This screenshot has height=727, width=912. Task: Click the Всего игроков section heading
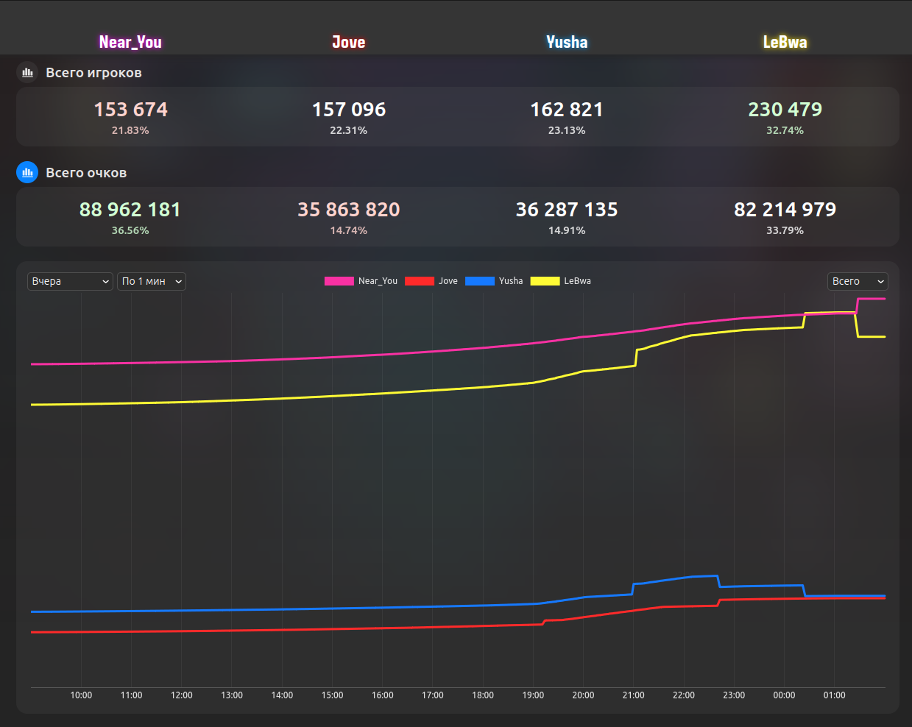93,73
